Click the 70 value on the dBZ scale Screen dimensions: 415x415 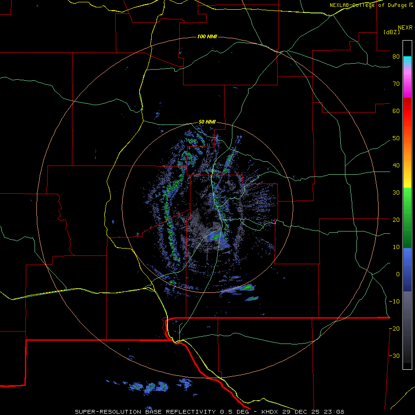click(396, 84)
